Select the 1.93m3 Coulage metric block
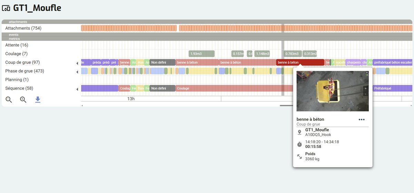 201,54
